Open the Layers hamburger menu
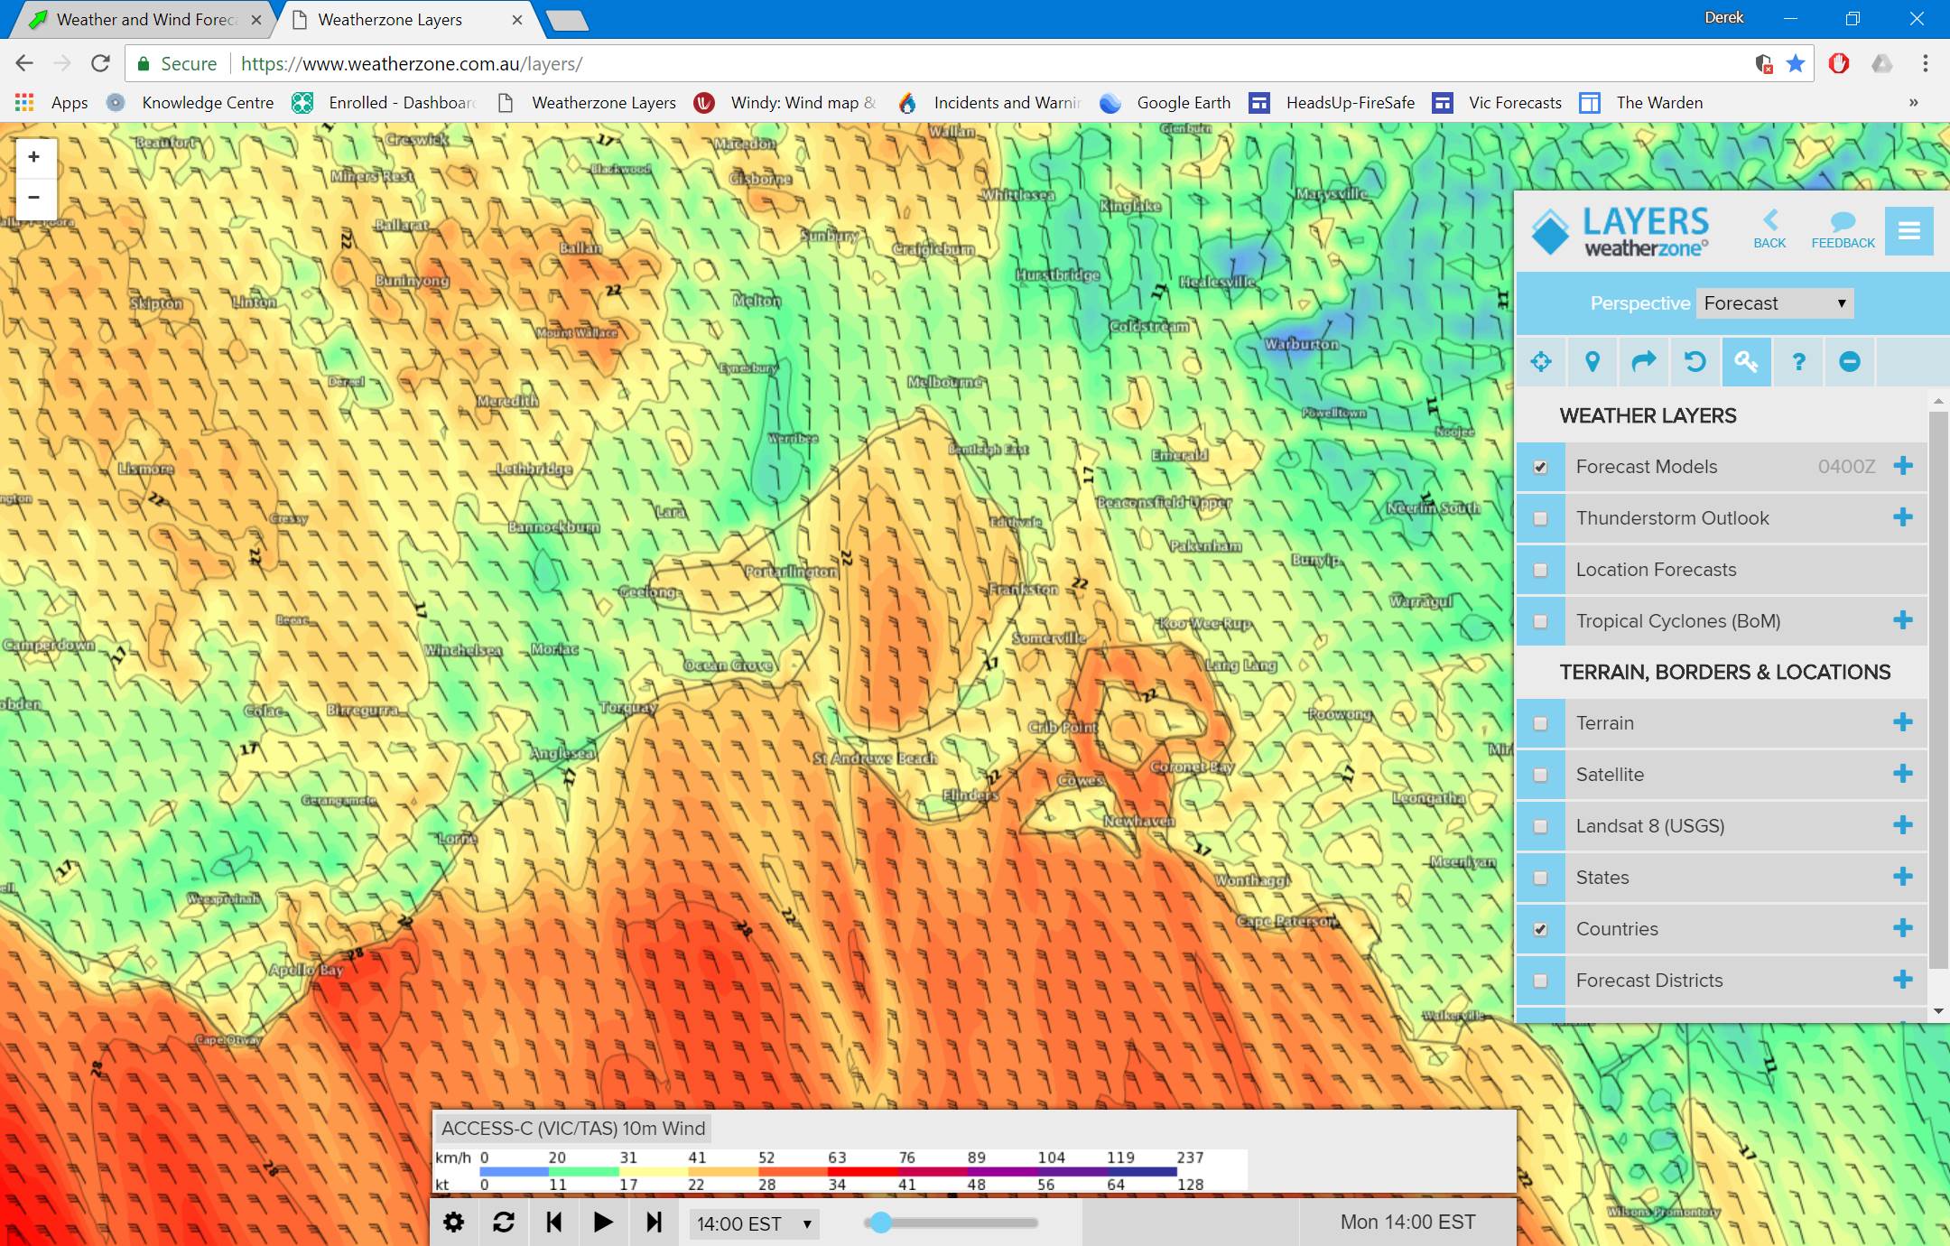 pos(1908,231)
